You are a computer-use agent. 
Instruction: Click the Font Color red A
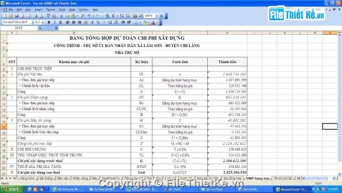point(153,22)
